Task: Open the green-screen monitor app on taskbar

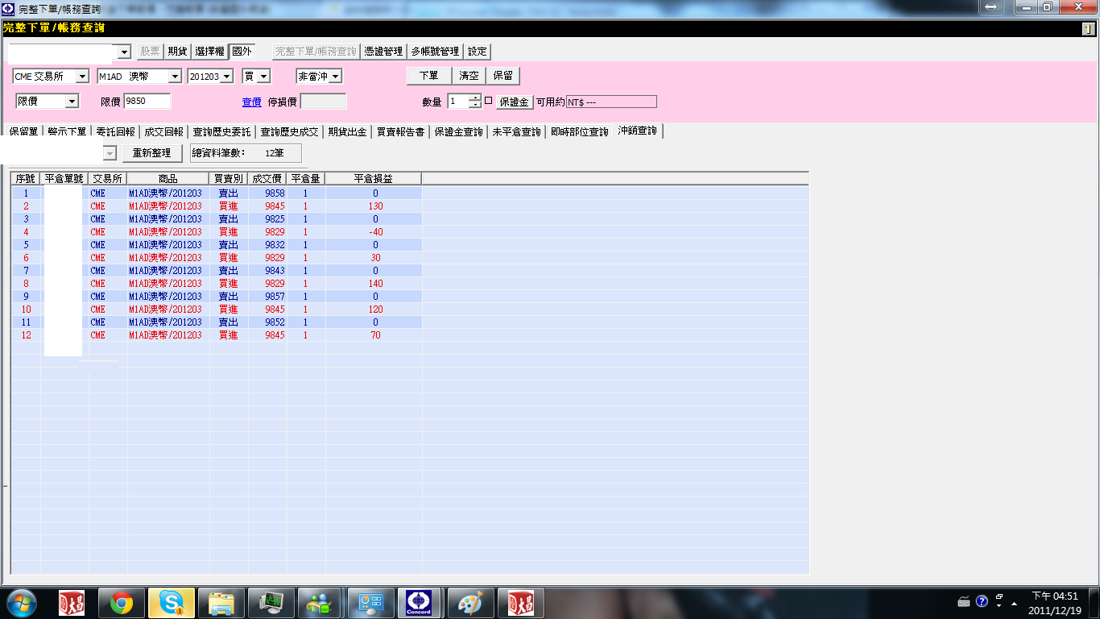Action: 271,602
